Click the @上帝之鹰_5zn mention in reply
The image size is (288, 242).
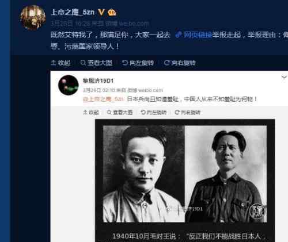103,99
